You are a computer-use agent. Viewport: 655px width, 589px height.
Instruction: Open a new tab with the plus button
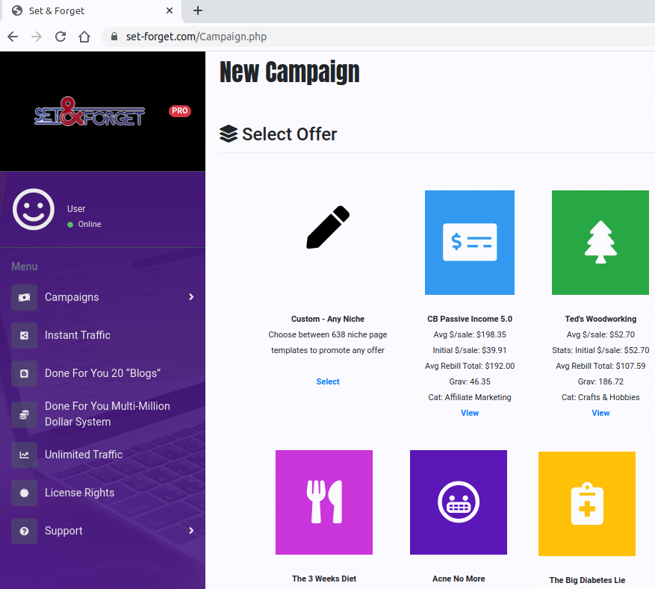pyautogui.click(x=198, y=11)
